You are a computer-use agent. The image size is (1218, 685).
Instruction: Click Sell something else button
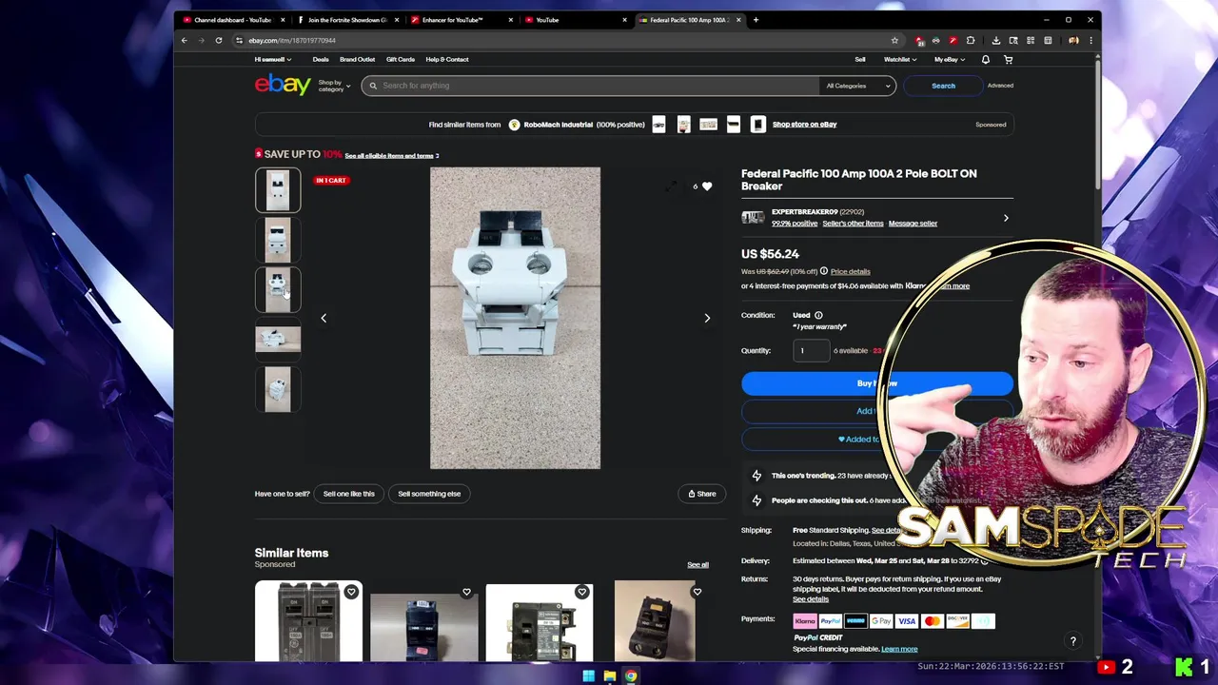coord(429,494)
